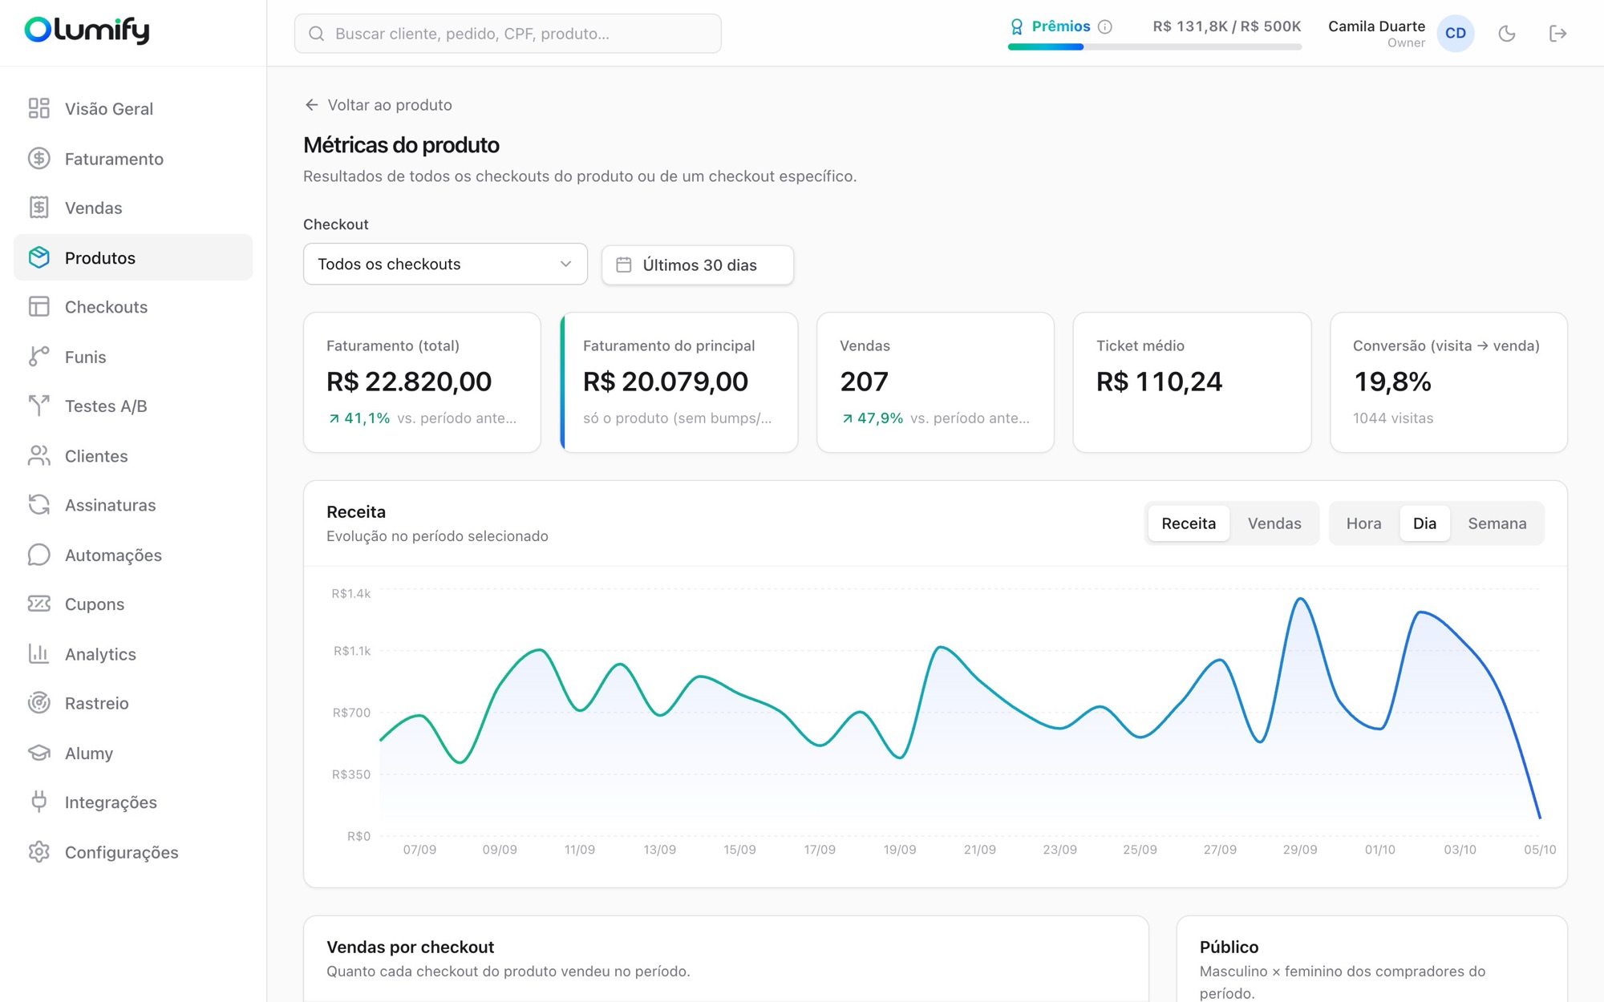Click the Público section heading
The width and height of the screenshot is (1604, 1002).
tap(1229, 947)
